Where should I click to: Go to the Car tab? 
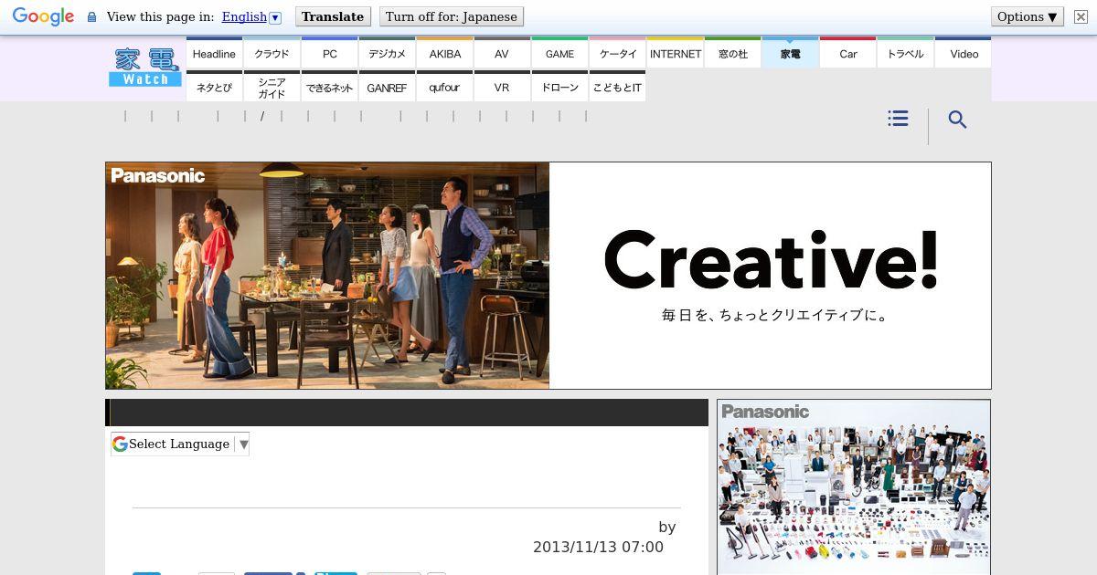[x=847, y=54]
